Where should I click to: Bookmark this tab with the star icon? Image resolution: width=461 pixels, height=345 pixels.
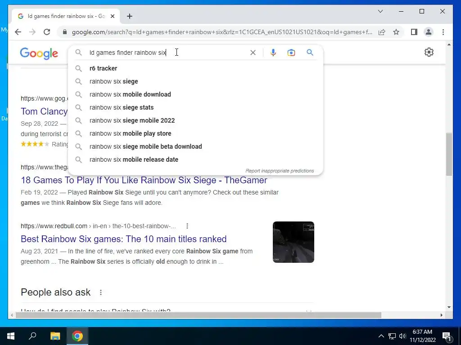pyautogui.click(x=396, y=32)
